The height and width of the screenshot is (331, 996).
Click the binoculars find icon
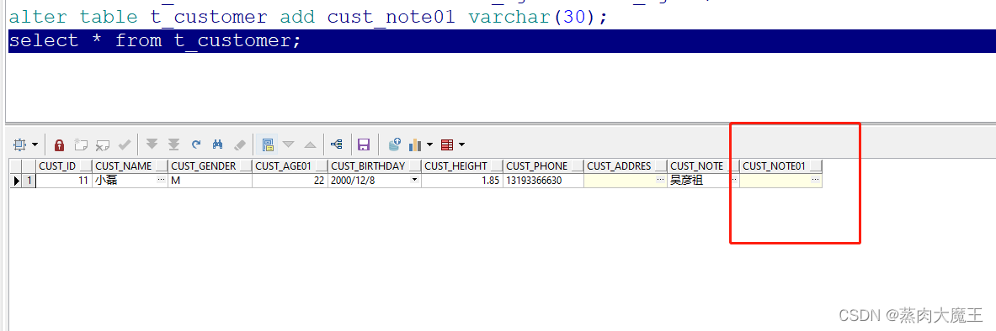pyautogui.click(x=217, y=144)
